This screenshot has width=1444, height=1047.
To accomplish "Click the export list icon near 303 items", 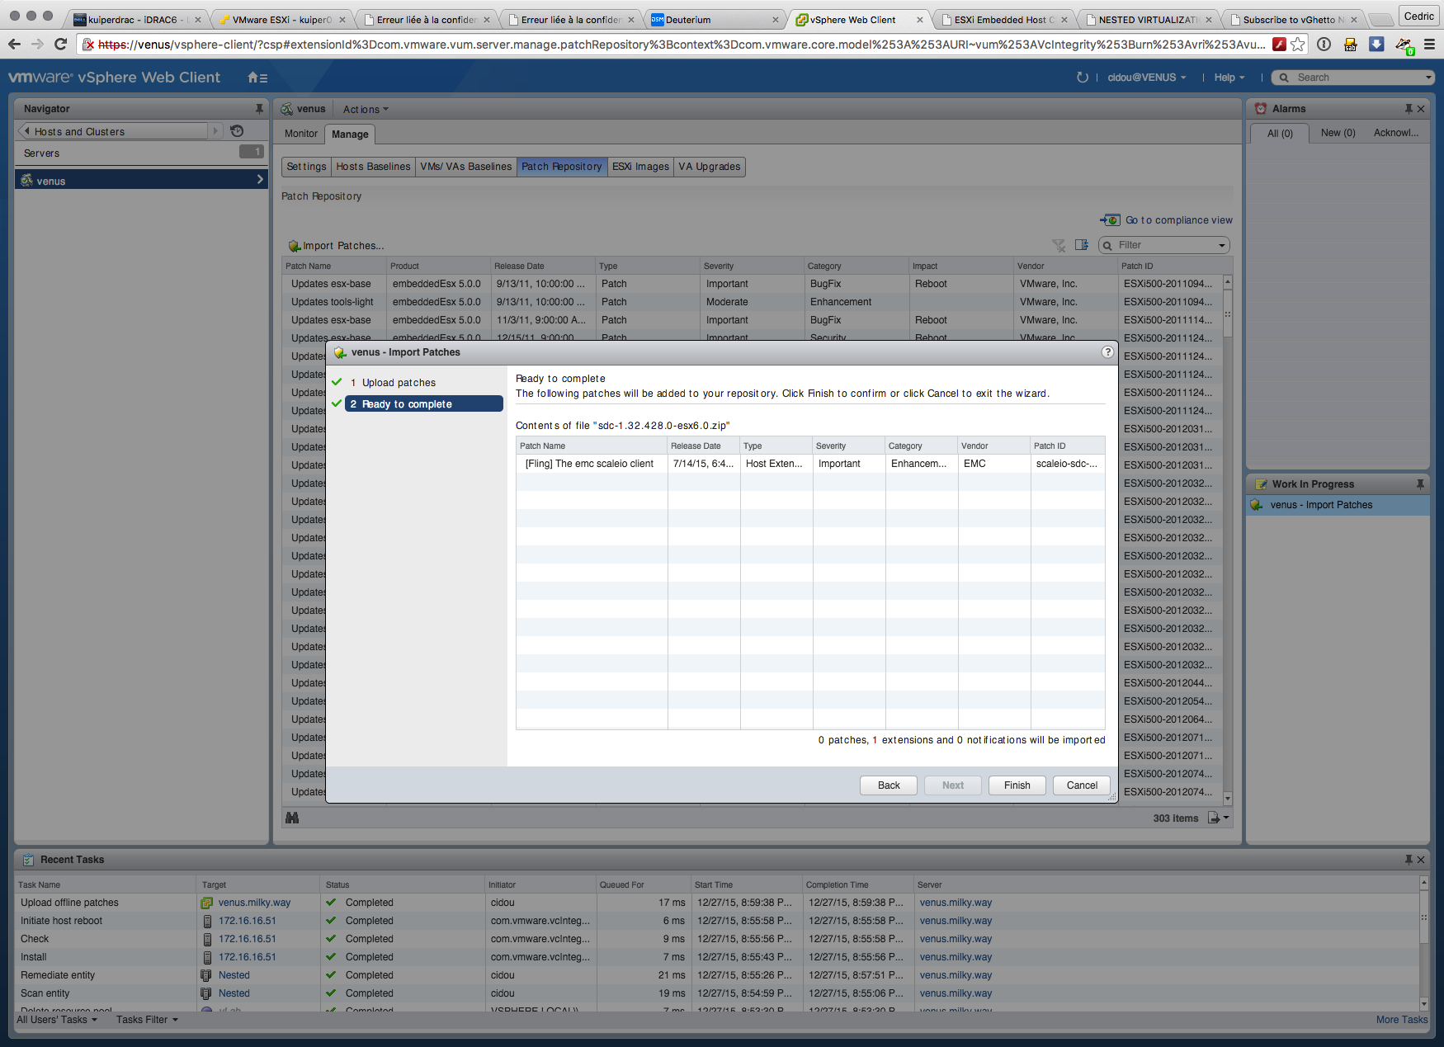I will pyautogui.click(x=1215, y=818).
